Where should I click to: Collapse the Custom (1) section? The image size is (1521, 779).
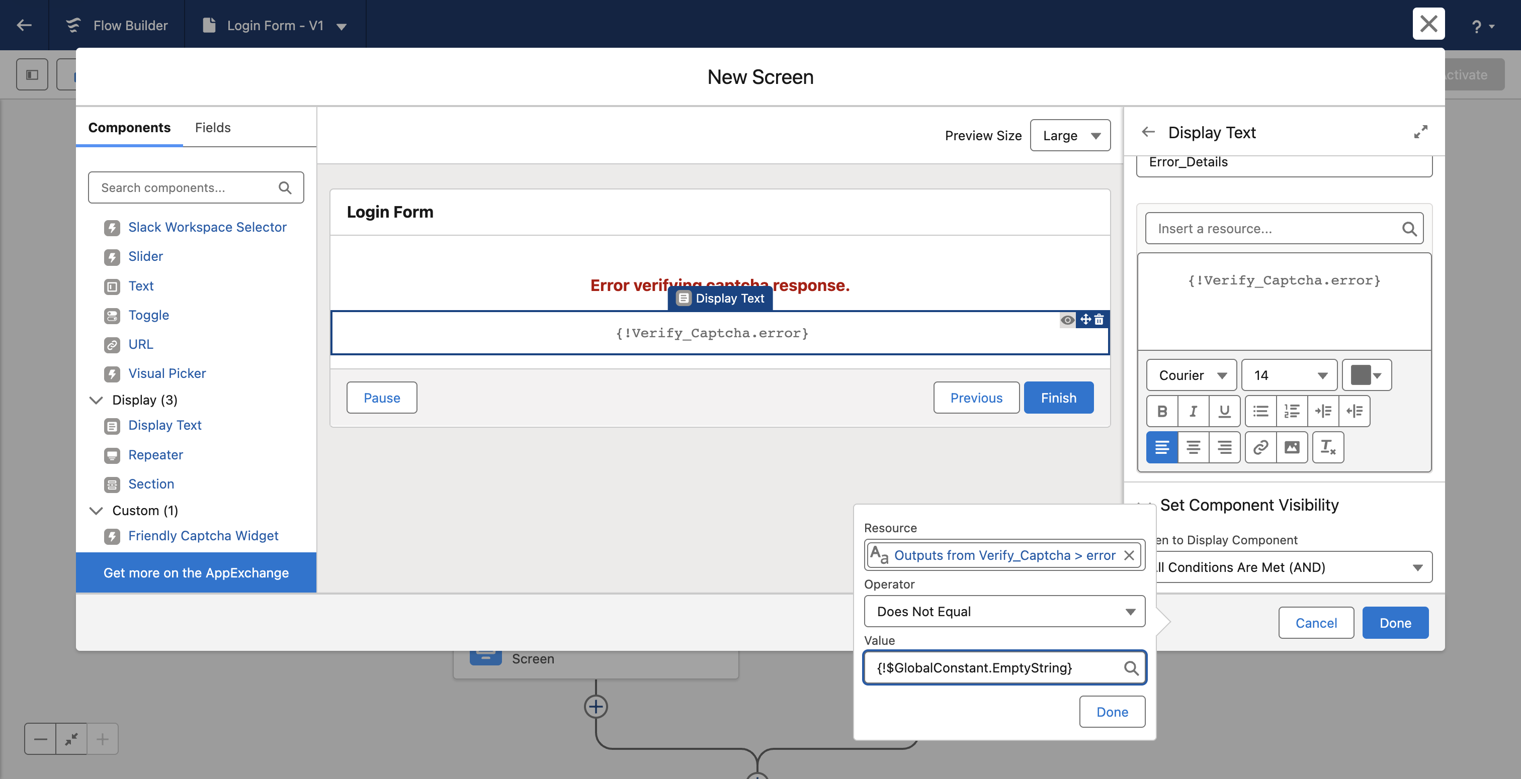click(96, 511)
